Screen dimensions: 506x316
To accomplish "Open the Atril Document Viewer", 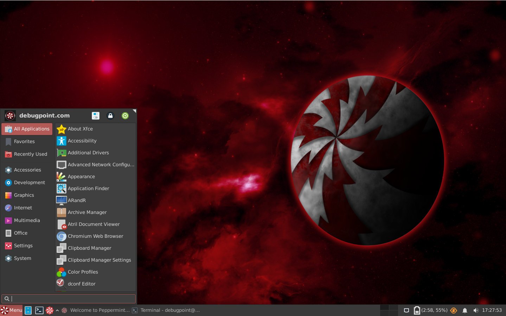I will [94, 224].
